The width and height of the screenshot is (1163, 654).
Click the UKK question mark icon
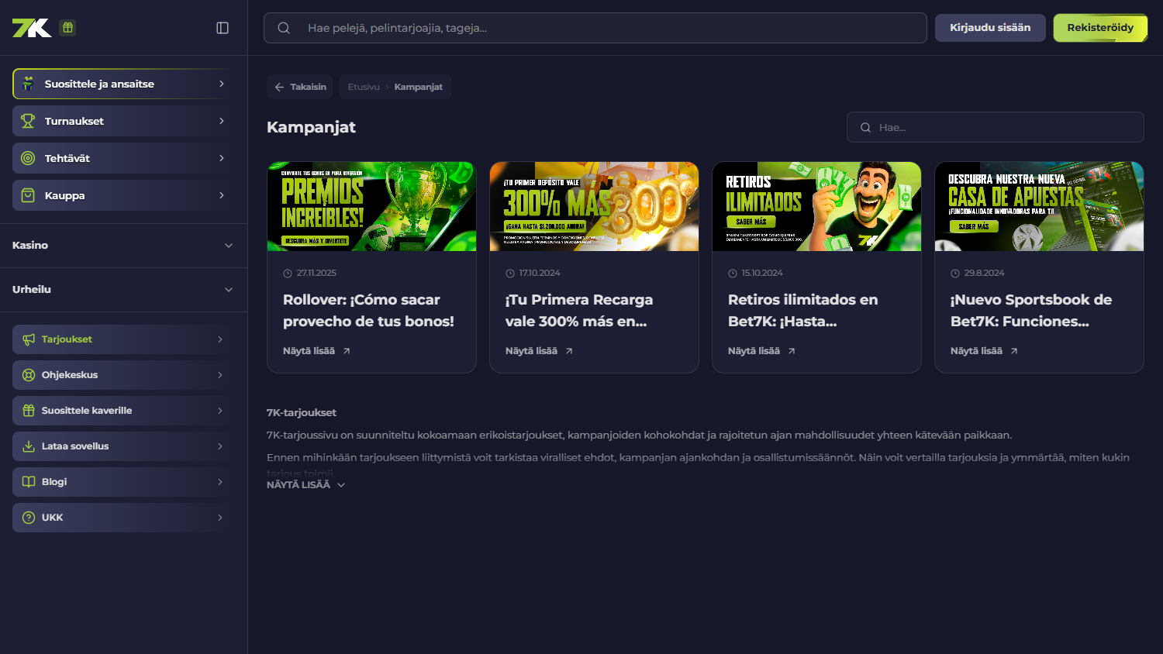[x=29, y=518]
